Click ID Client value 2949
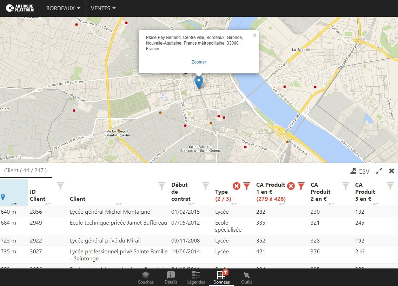 tap(36, 222)
